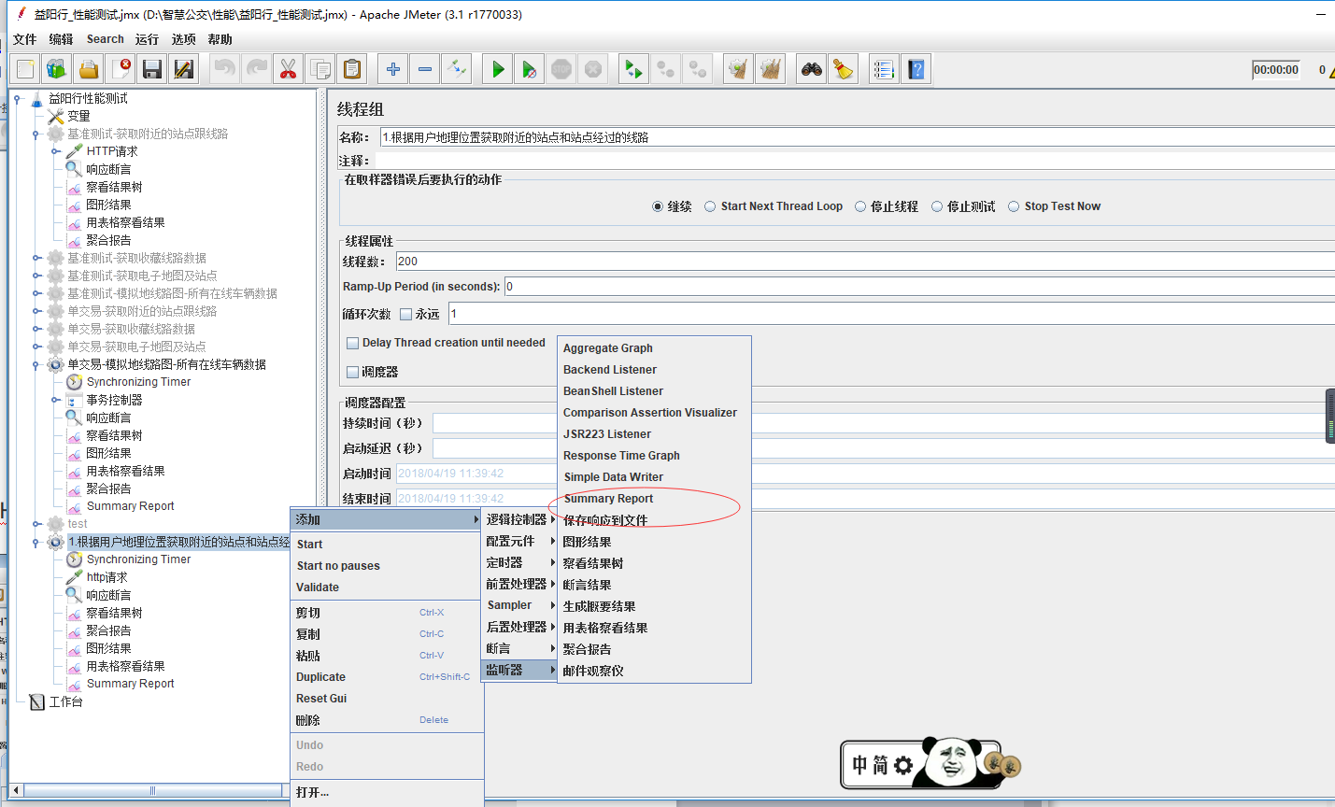Image resolution: width=1335 pixels, height=807 pixels.
Task: Open the Help question mark icon
Action: (916, 69)
